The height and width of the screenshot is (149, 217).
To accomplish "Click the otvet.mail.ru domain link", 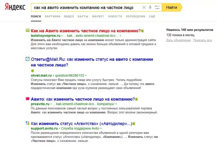I will coord(41,75).
